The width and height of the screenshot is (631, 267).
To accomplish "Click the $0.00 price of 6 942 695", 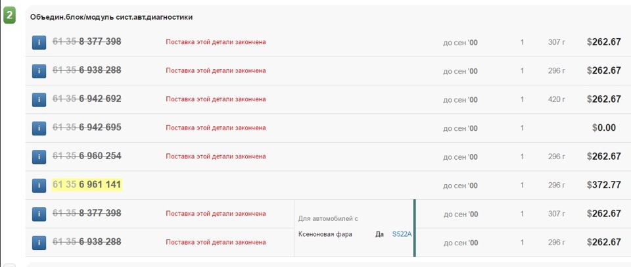I will (603, 128).
